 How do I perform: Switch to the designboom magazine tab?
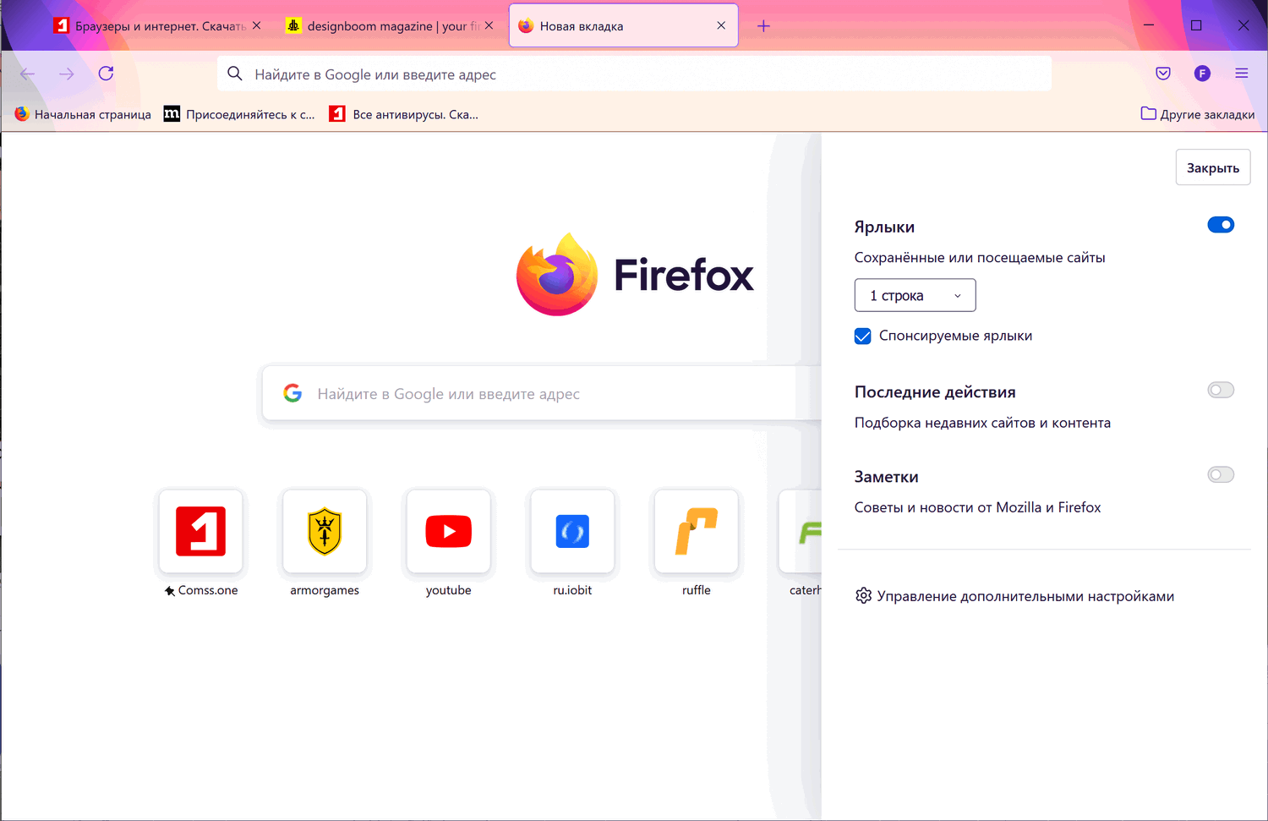[x=390, y=26]
